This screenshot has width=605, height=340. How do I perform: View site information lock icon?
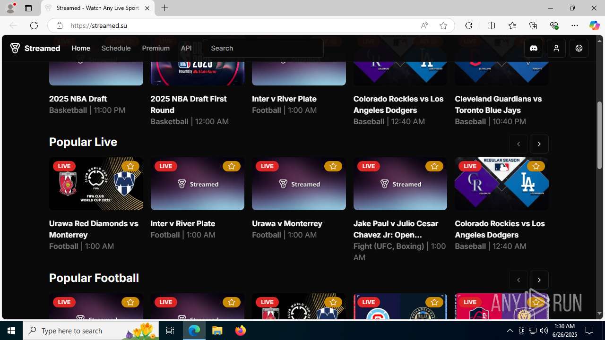[60, 25]
